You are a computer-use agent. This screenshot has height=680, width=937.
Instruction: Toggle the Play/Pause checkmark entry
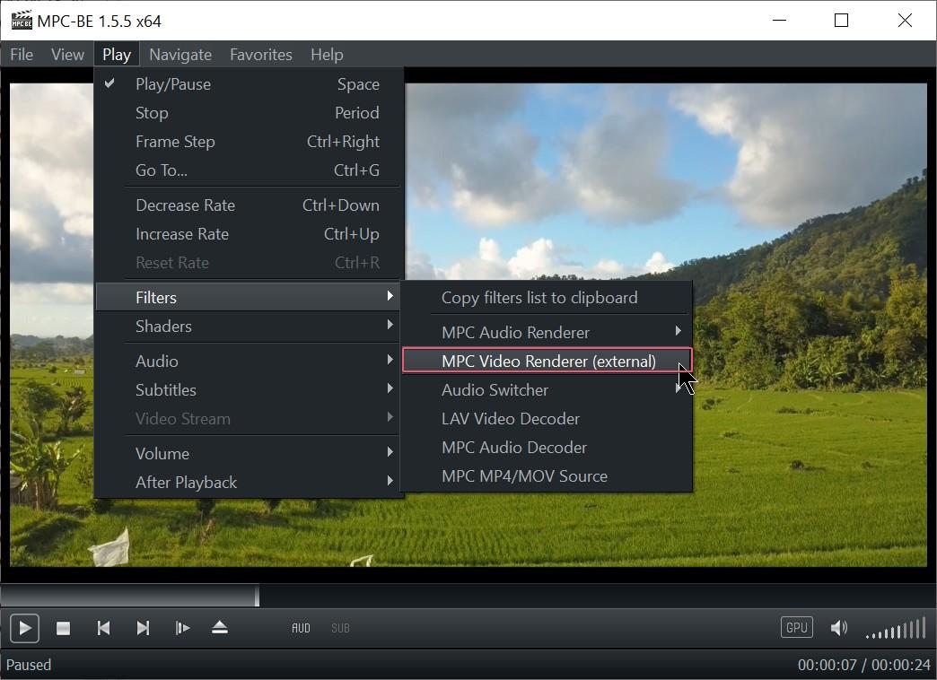(x=175, y=83)
